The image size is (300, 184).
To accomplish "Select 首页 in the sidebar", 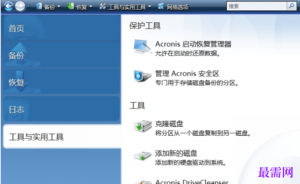I will click(x=62, y=28).
